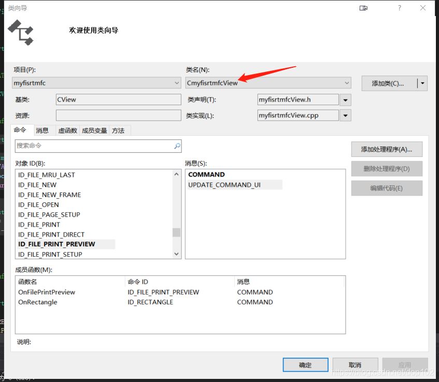
Task: Click the object ID list scrollbar thumb
Action: pyautogui.click(x=176, y=232)
